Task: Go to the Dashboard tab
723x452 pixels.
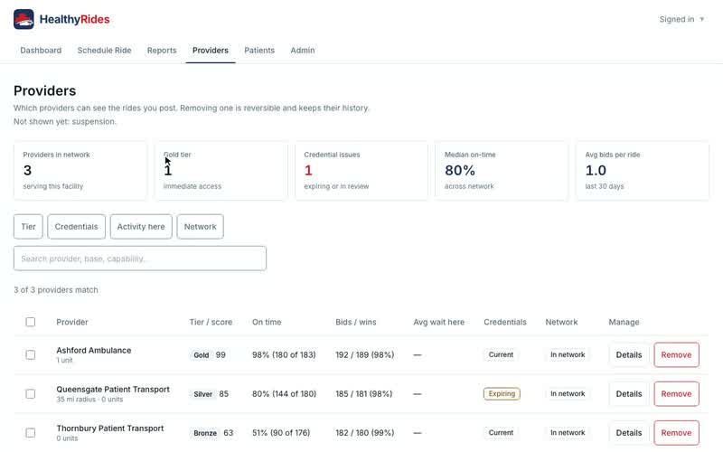Action: [x=41, y=51]
